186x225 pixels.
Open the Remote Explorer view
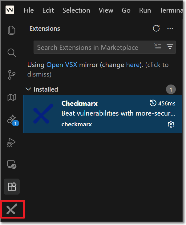(x=11, y=164)
